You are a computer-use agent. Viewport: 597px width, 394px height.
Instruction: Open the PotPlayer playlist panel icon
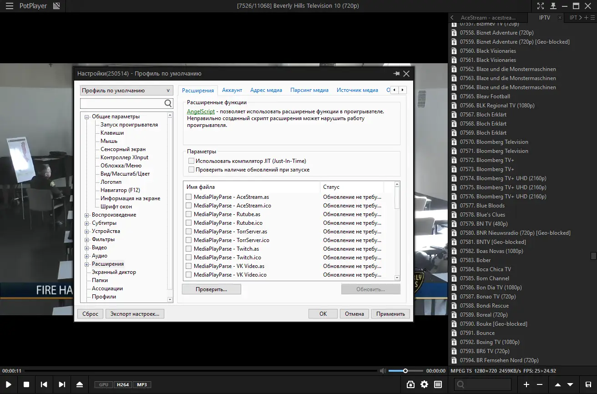pos(438,384)
